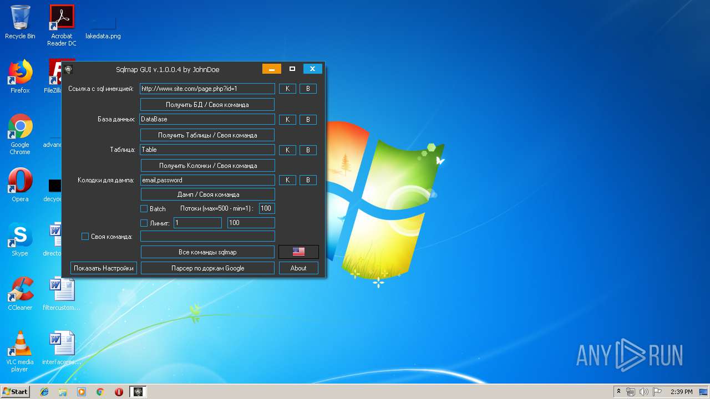The width and height of the screenshot is (710, 399).
Task: Focus the limit start field showing 1
Action: [x=197, y=223]
